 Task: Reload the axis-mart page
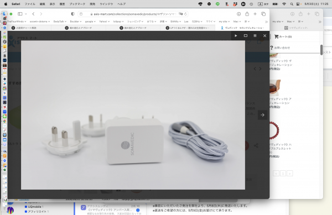pos(186,14)
